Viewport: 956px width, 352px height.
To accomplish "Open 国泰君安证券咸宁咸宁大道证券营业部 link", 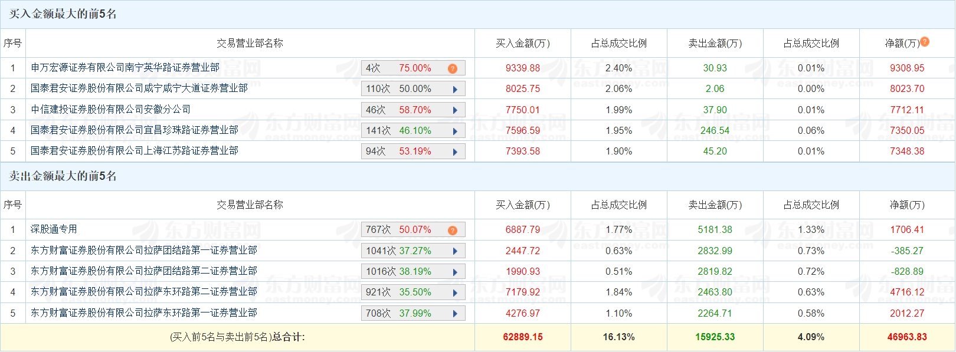I will click(x=139, y=88).
